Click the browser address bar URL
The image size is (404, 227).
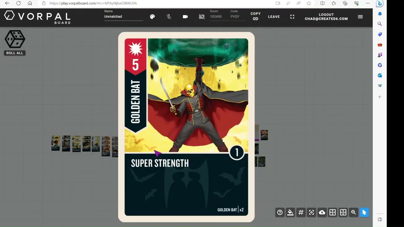[93, 3]
